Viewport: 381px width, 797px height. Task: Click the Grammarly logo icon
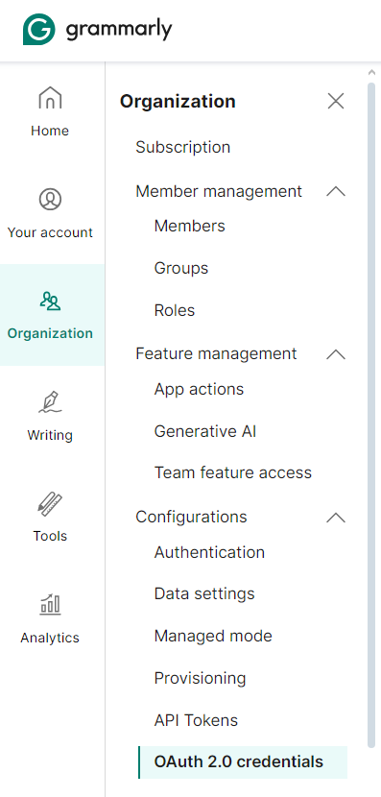pos(38,30)
